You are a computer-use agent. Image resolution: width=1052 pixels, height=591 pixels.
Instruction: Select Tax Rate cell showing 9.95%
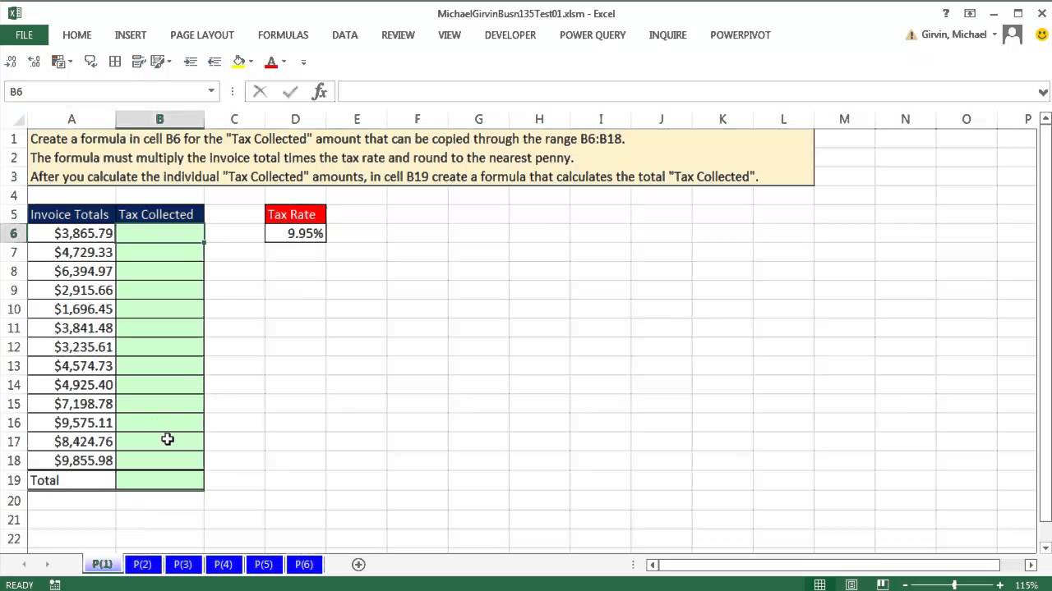296,233
